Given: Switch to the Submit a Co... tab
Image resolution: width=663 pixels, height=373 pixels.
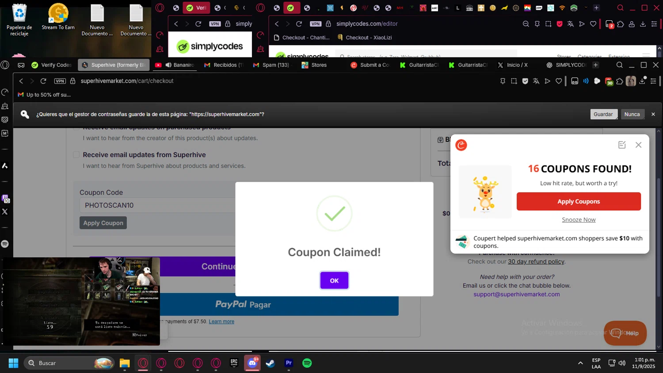Looking at the screenshot, I should (x=370, y=65).
